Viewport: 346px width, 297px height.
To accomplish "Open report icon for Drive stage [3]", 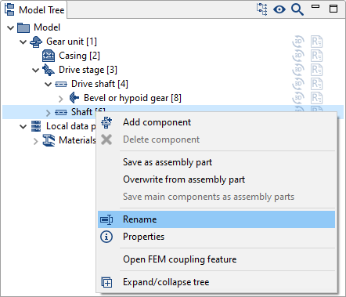I will pos(316,70).
